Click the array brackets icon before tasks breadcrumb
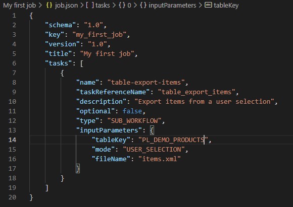Image resolution: width=293 pixels, height=207 pixels. 90,5
